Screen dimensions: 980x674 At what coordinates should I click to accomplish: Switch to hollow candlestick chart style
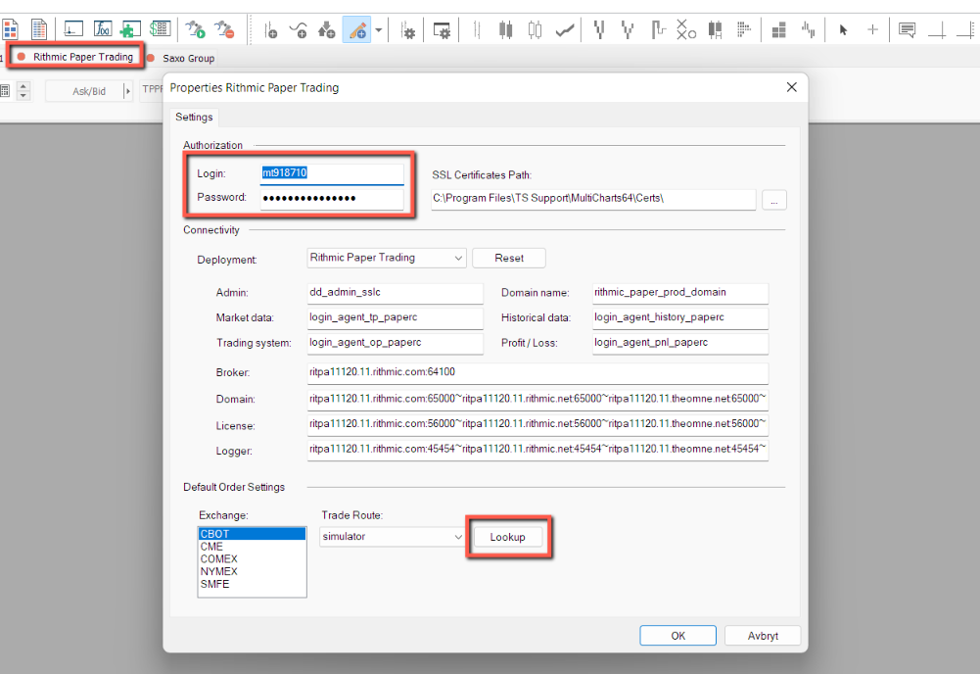[535, 30]
